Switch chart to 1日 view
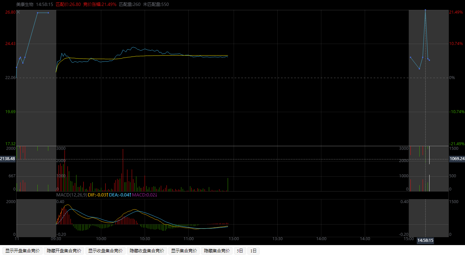Screen dimensions: 465x256 (x=253, y=251)
